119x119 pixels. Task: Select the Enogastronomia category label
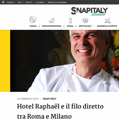51,26
